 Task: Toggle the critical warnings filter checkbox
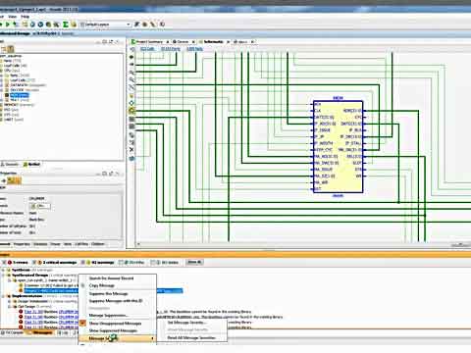pos(33,262)
